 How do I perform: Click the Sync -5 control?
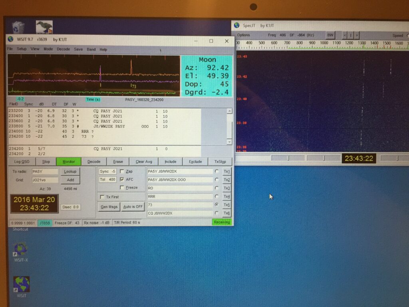click(x=107, y=171)
